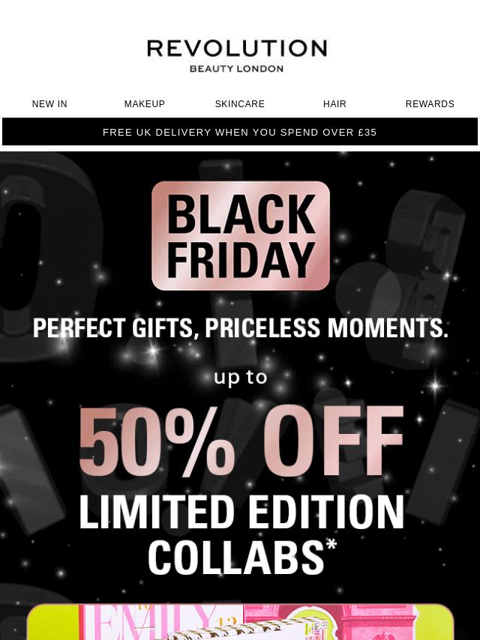Click the rose gold BLACK FRIDAY badge
The height and width of the screenshot is (640, 480).
[241, 235]
